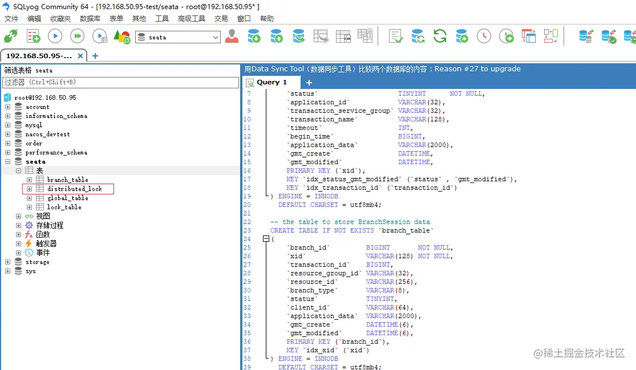
Task: Close the 192.168.50.95 connection tab
Action: point(80,56)
